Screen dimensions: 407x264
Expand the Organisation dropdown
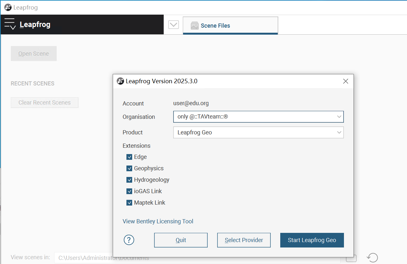339,117
